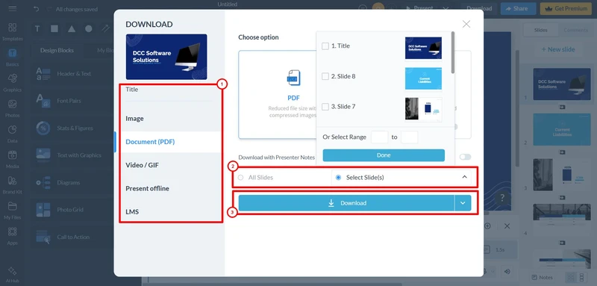
Task: Open the Graphics sidebar panel
Action: 12,83
